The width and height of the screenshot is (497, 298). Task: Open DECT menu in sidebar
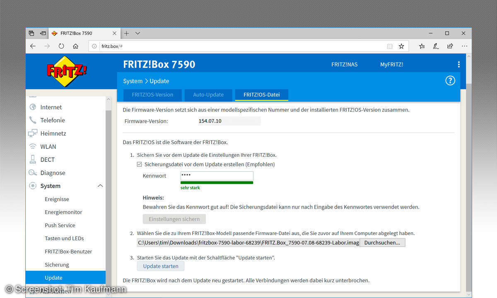47,160
